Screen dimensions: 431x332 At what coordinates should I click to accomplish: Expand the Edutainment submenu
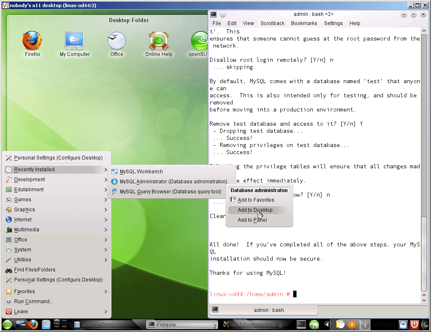coord(56,190)
